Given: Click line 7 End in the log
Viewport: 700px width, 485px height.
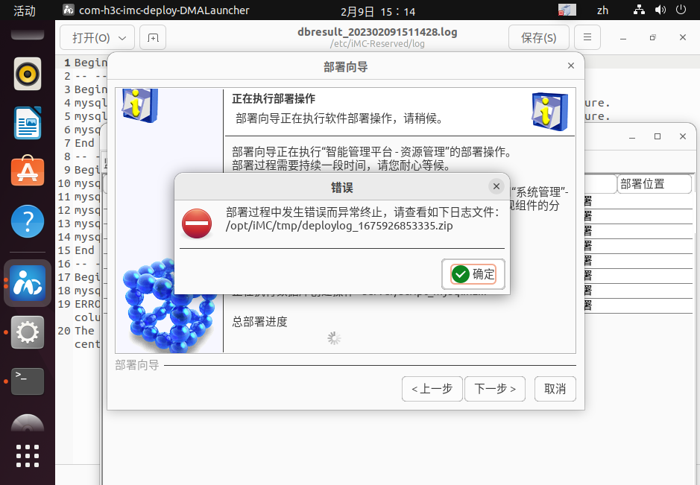Looking at the screenshot, I should pyautogui.click(x=84, y=143).
